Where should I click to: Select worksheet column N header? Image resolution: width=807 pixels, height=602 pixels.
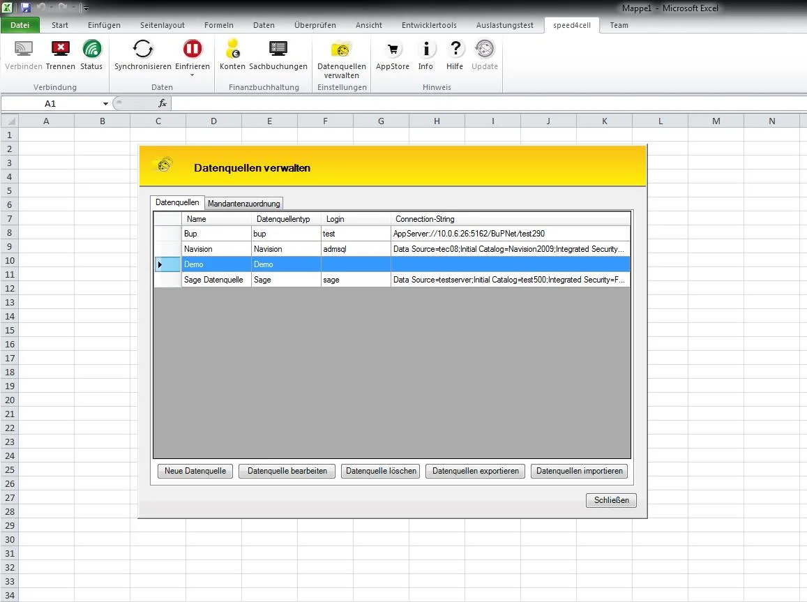pos(772,121)
